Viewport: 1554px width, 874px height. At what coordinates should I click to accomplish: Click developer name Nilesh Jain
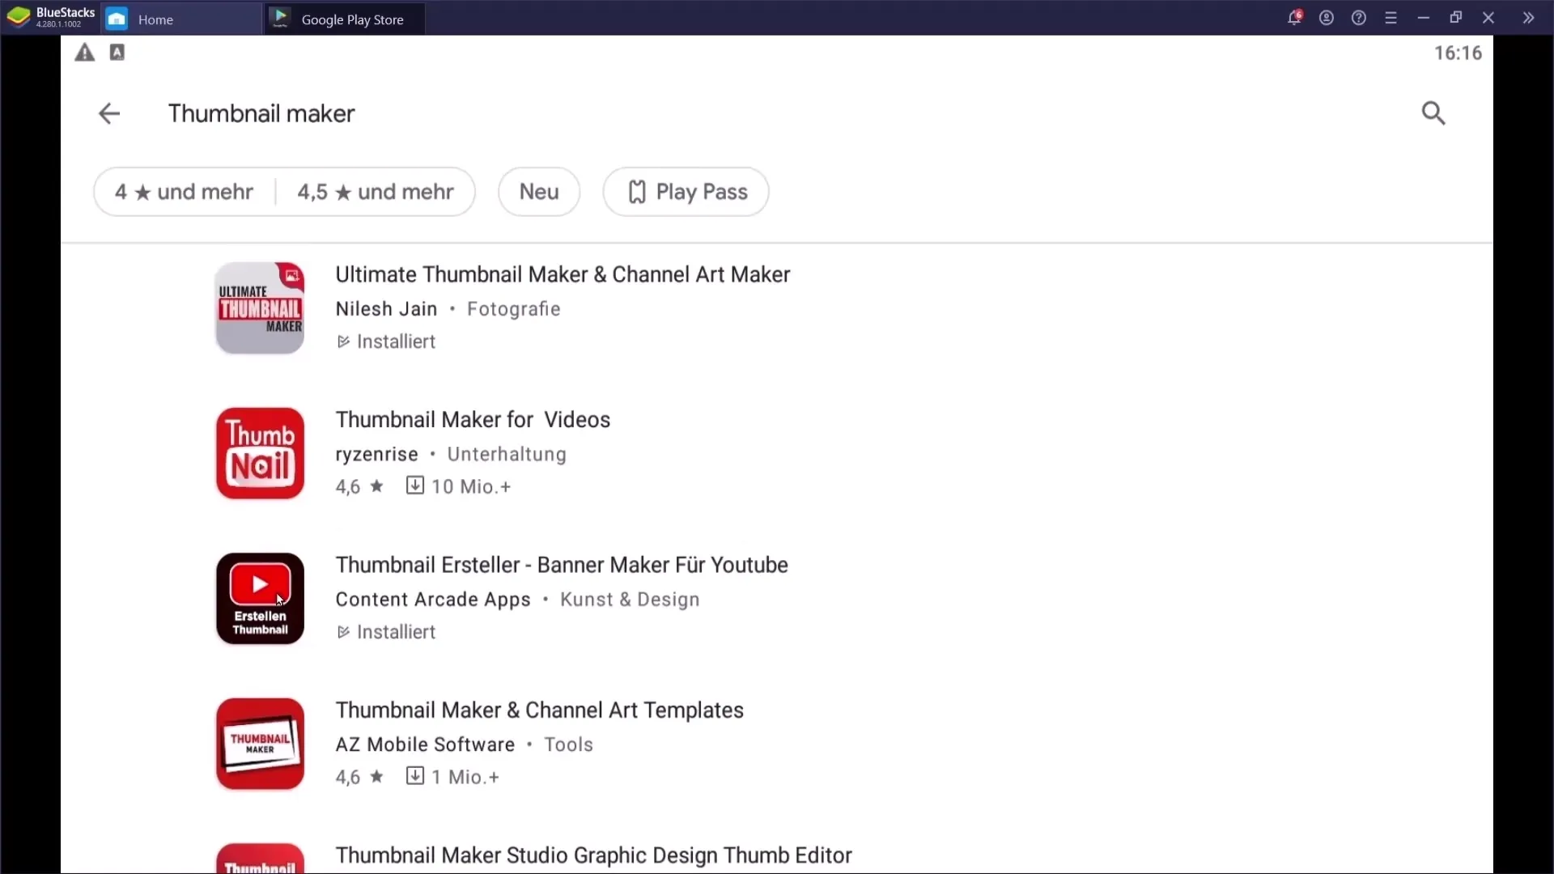point(386,309)
